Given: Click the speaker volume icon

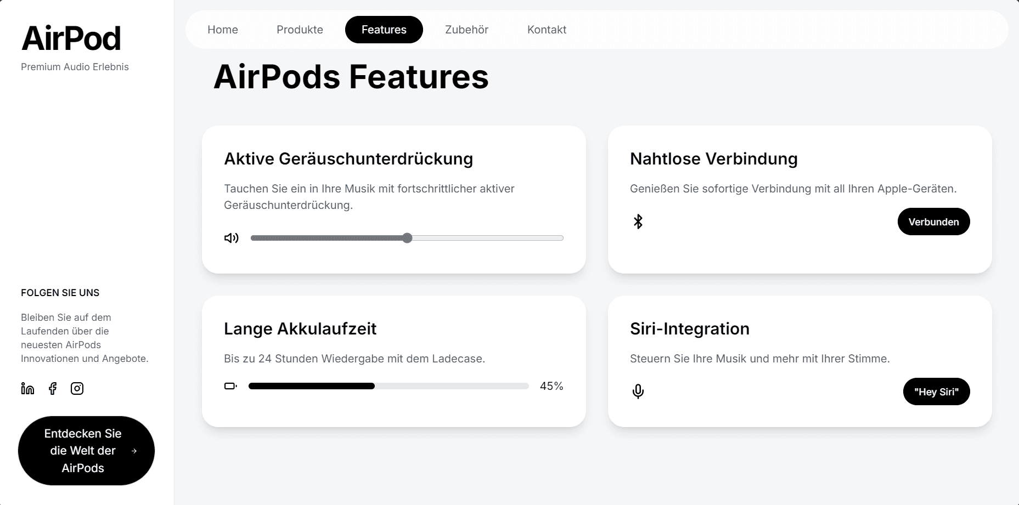Looking at the screenshot, I should click(232, 238).
